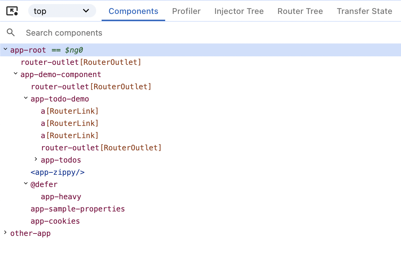Image resolution: width=401 pixels, height=262 pixels.
Task: Open the Transfer State tab
Action: (x=364, y=11)
